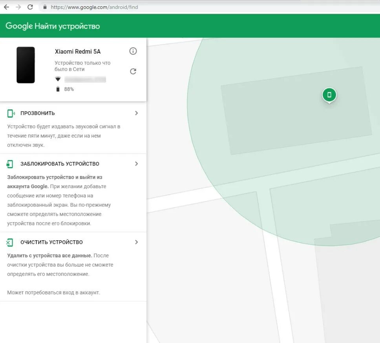The width and height of the screenshot is (380, 343).
Task: Expand the ОЧИСТИТЬ УСТРОЙСТВО chevron
Action: coord(137,242)
